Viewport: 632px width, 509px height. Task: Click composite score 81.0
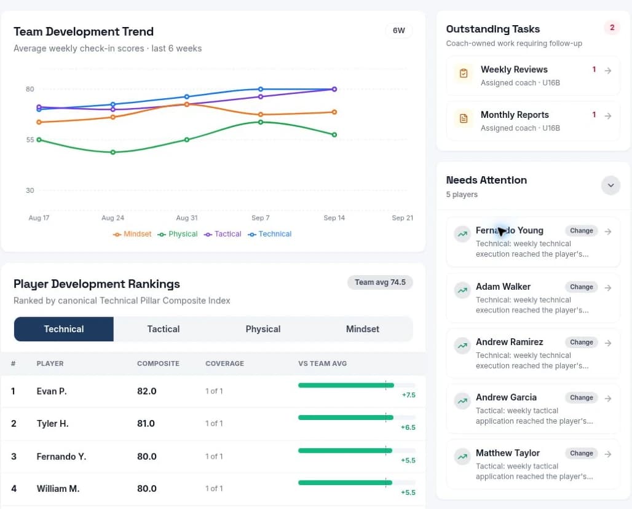click(146, 424)
